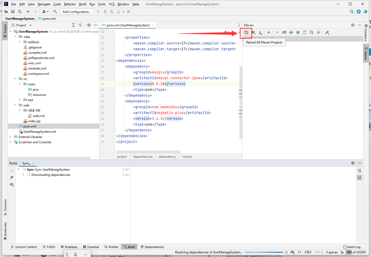Screen dimensions: 371x257
Task: Expand External Libraries node
Action: 11,137
